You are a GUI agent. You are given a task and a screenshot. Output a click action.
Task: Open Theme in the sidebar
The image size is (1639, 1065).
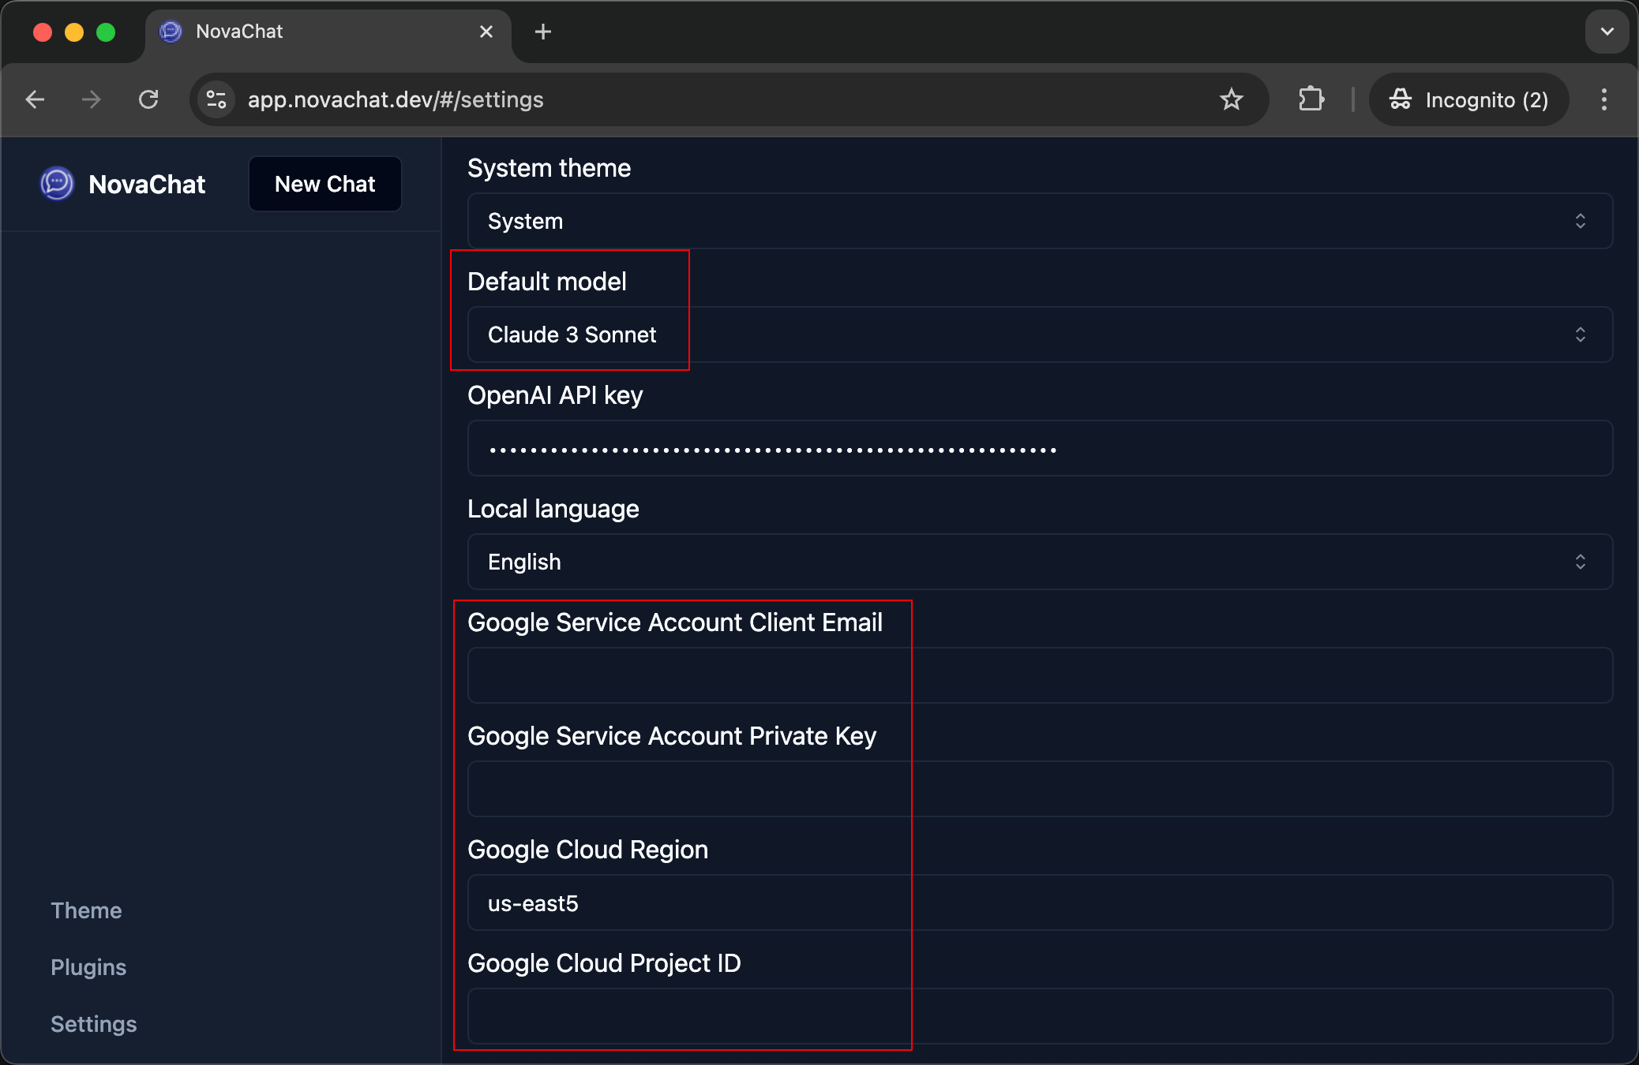(x=86, y=910)
